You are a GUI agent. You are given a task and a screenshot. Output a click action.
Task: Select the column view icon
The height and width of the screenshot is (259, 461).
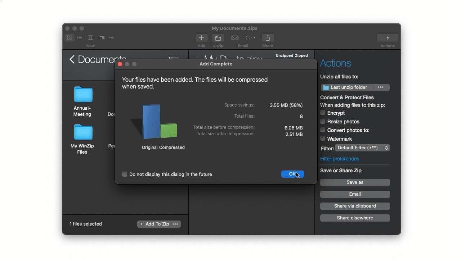(90, 38)
